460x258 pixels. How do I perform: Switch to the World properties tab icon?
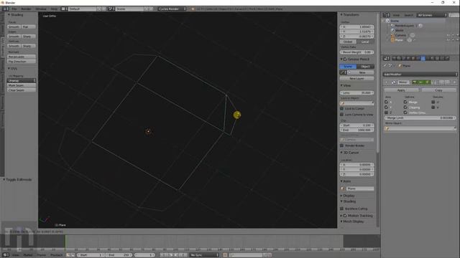coord(409,58)
